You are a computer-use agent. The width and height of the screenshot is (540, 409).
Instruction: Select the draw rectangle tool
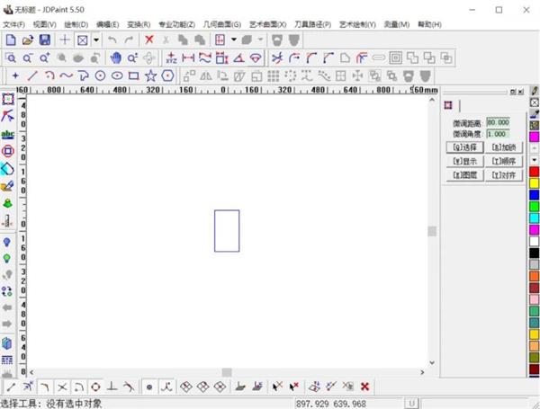point(134,76)
